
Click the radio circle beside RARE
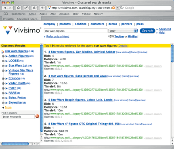pos(3,93)
